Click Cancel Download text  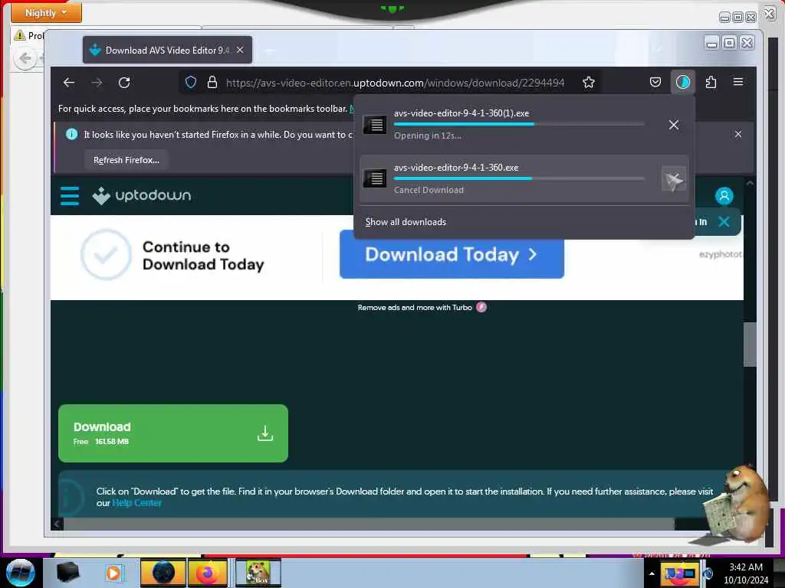click(429, 190)
